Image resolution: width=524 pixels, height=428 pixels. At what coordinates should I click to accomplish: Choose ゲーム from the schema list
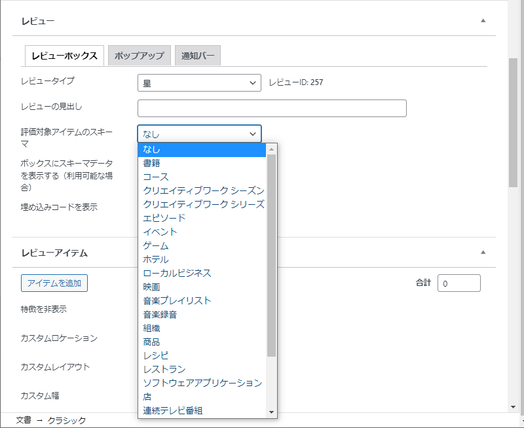pyautogui.click(x=202, y=245)
